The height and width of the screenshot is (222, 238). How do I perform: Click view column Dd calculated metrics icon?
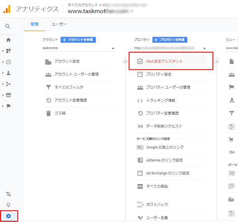(232, 152)
